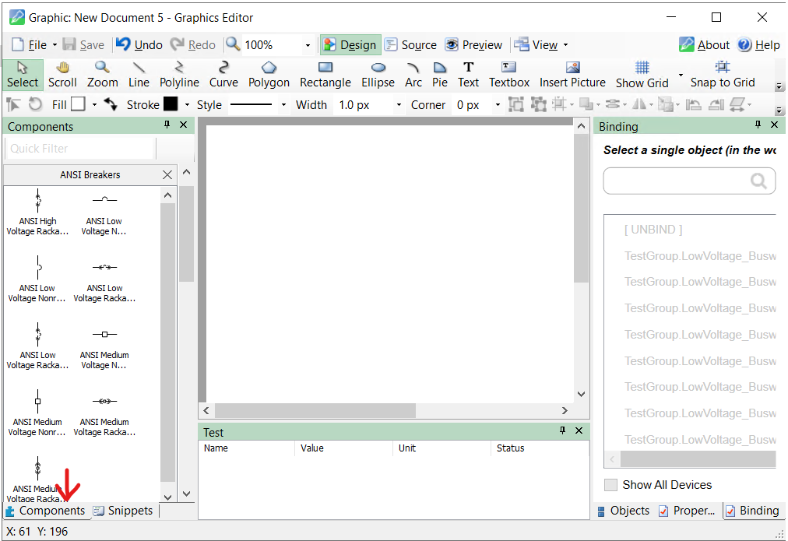788x541 pixels.
Task: Close the Components panel
Action: tap(184, 125)
